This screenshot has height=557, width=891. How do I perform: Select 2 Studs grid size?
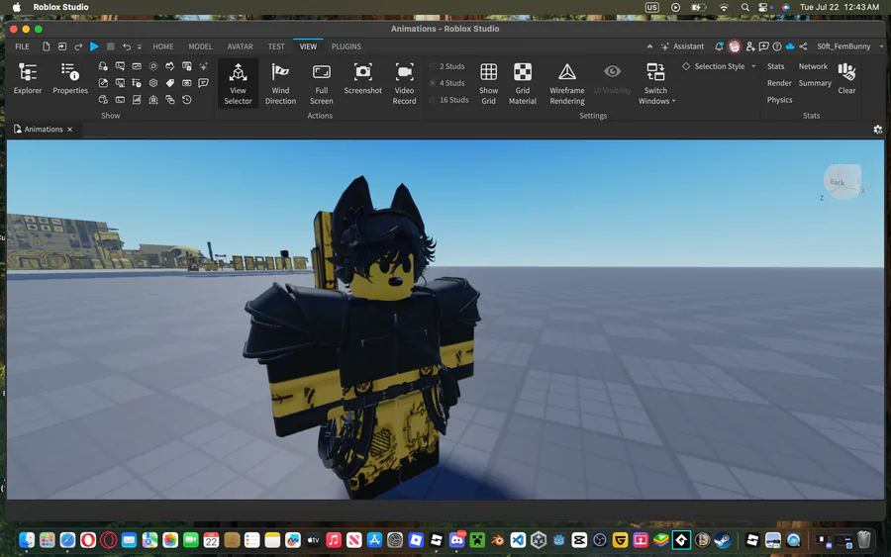coord(447,66)
